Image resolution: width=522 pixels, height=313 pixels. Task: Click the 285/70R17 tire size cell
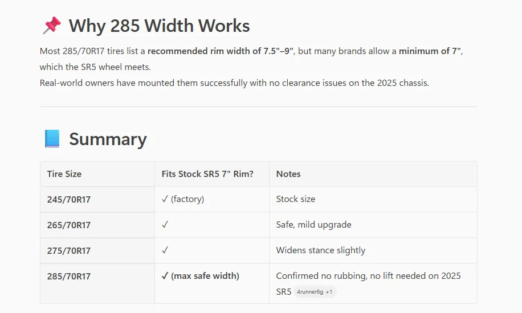tap(69, 276)
